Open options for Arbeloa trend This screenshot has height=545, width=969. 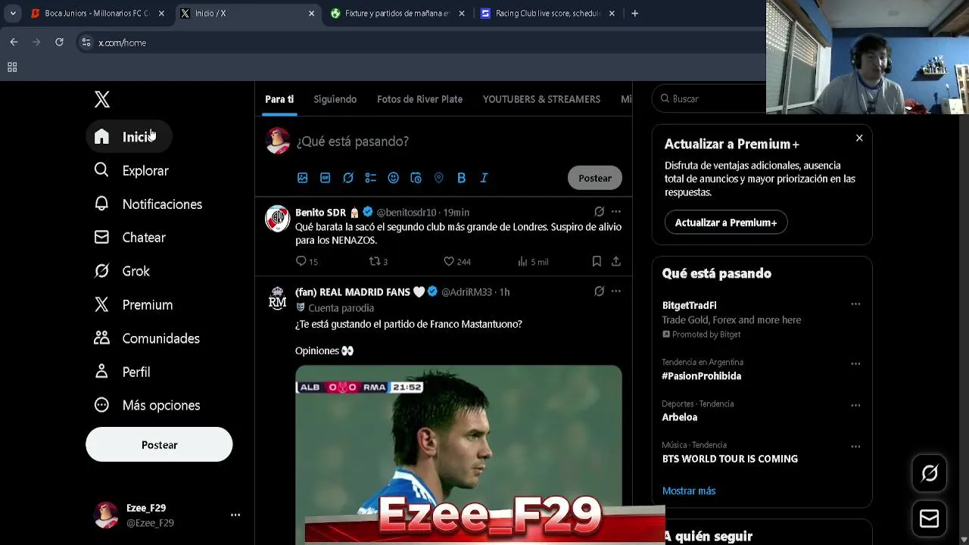tap(855, 405)
